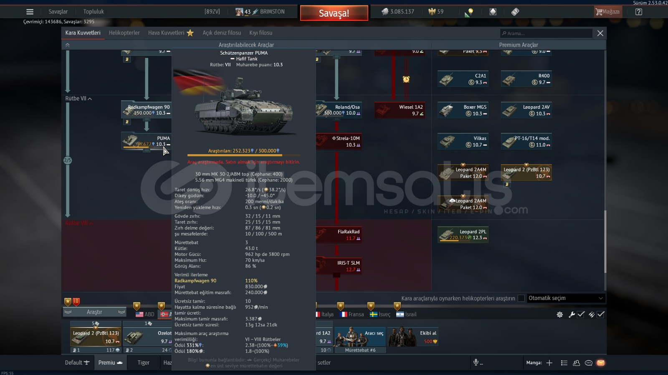Collapse the Araştırılabilecek Araçlar header chevron
668x375 pixels.
click(68, 45)
